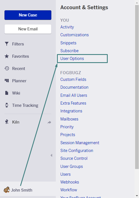Open the Session Management page
This screenshot has height=198, width=139.
tap(80, 143)
